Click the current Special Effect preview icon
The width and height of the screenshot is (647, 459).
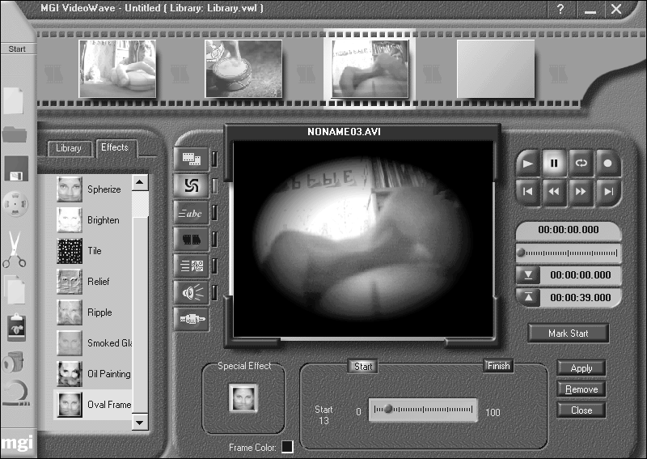(x=243, y=397)
